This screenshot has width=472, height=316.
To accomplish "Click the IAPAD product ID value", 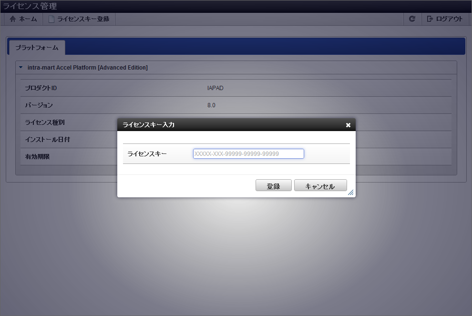I will coord(215,88).
